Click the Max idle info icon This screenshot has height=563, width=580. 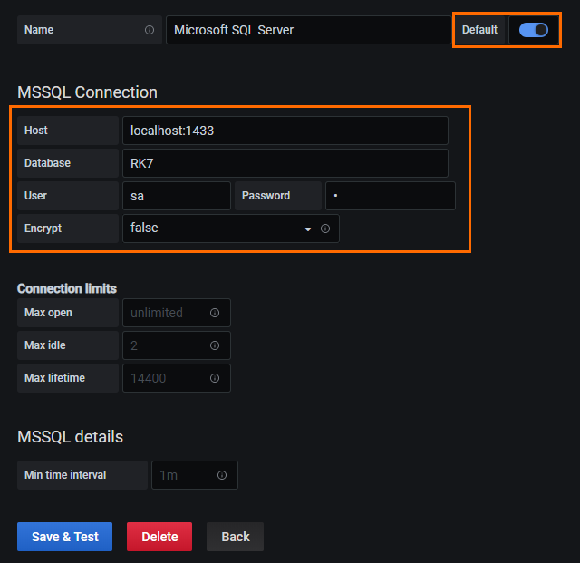215,345
